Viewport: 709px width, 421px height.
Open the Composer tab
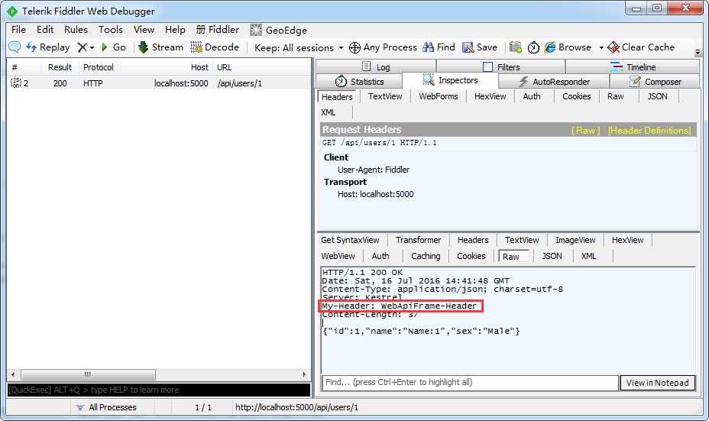[x=655, y=82]
